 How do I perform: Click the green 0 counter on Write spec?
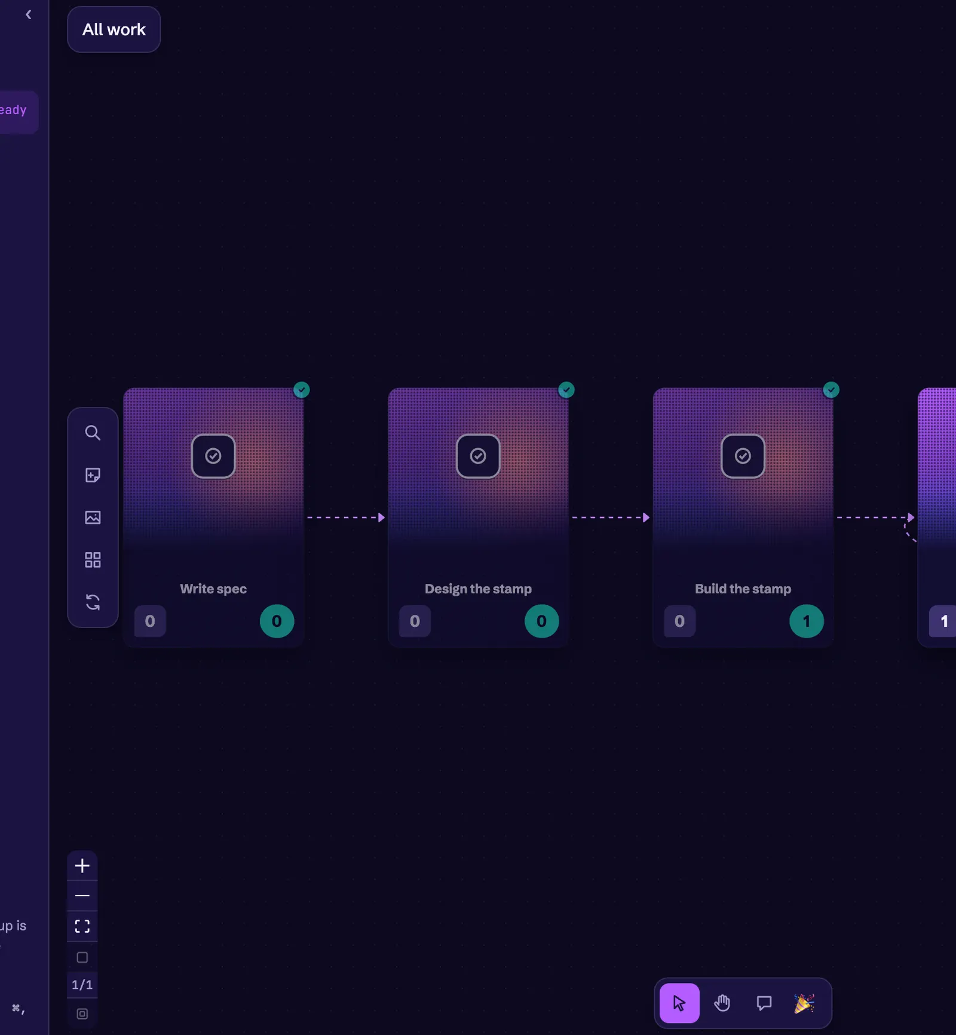point(277,621)
